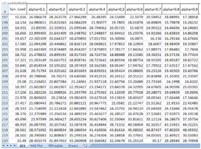201x149 pixels.
Task: Click cell with value 33.166582
Action: click(x=97, y=141)
